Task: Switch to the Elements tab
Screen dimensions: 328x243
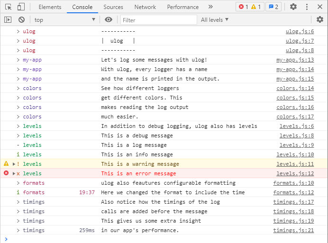Action: tap(50, 7)
